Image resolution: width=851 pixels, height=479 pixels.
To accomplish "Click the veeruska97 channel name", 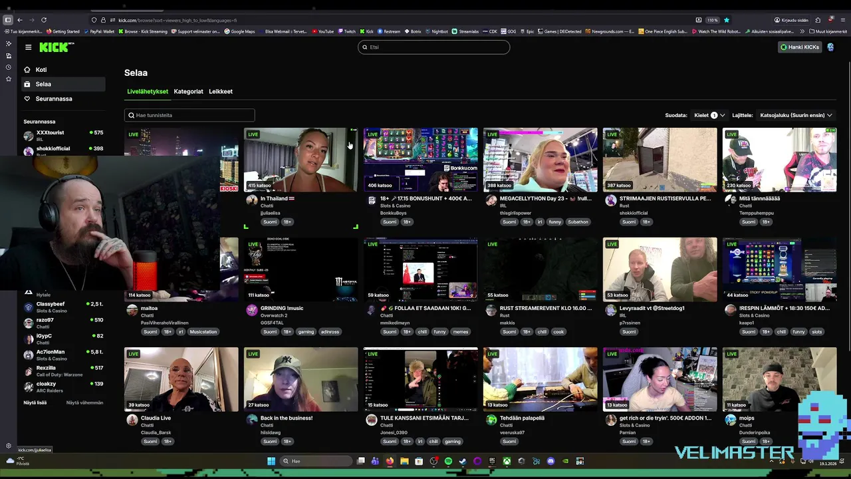I will (x=513, y=432).
